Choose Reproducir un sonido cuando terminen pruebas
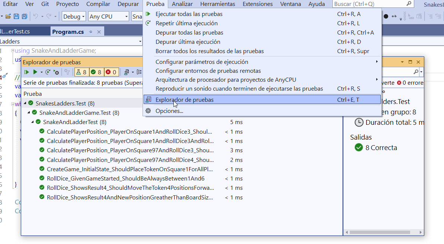The width and height of the screenshot is (444, 244). tap(262, 89)
